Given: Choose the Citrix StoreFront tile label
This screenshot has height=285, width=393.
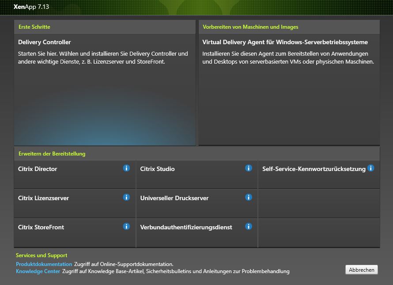Looking at the screenshot, I should (x=41, y=227).
